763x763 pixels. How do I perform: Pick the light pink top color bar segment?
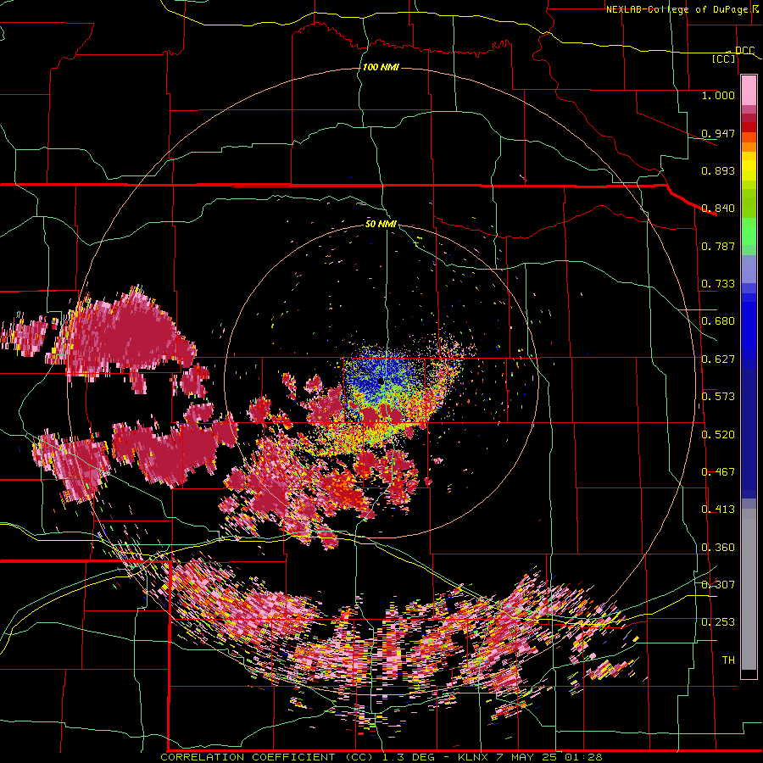pyautogui.click(x=749, y=90)
